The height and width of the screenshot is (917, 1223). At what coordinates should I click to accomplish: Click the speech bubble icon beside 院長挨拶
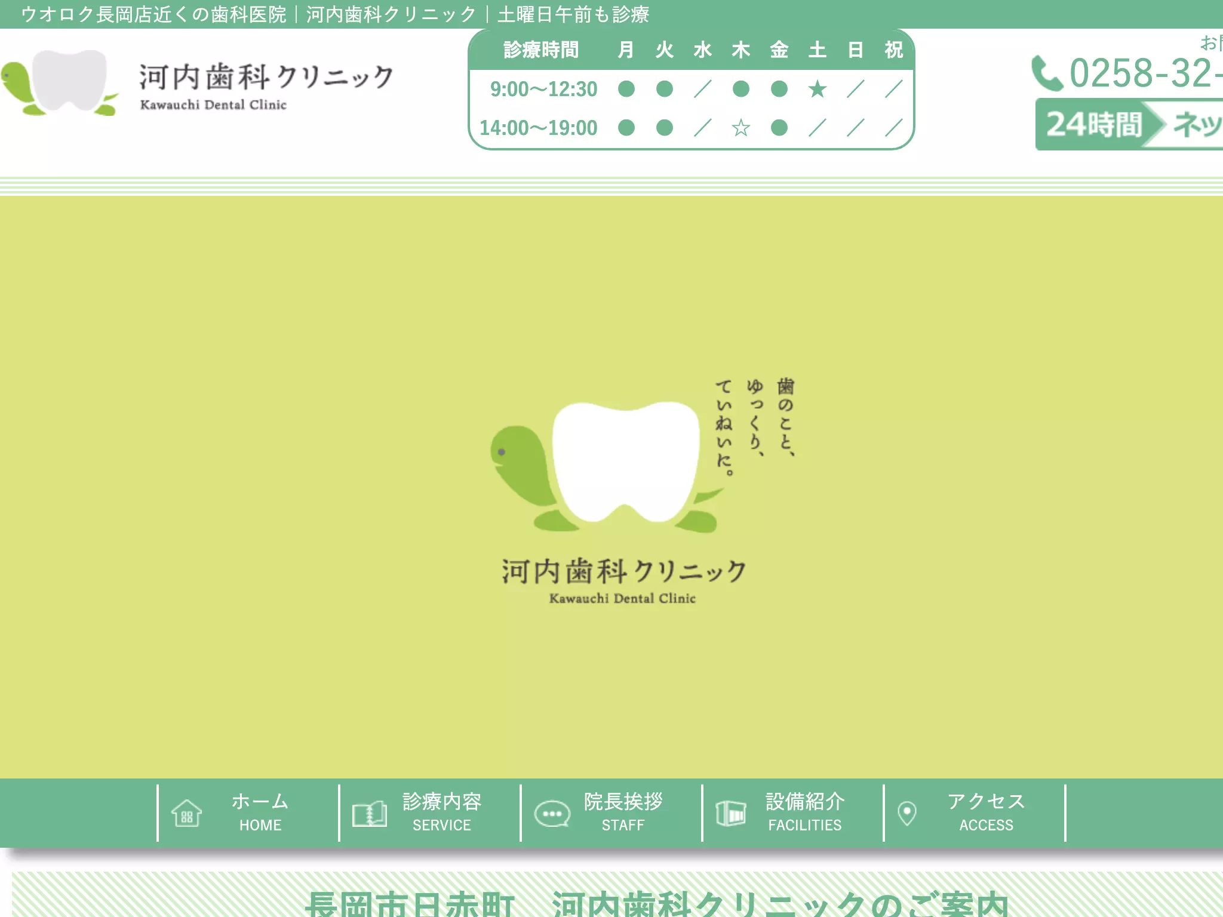point(552,814)
